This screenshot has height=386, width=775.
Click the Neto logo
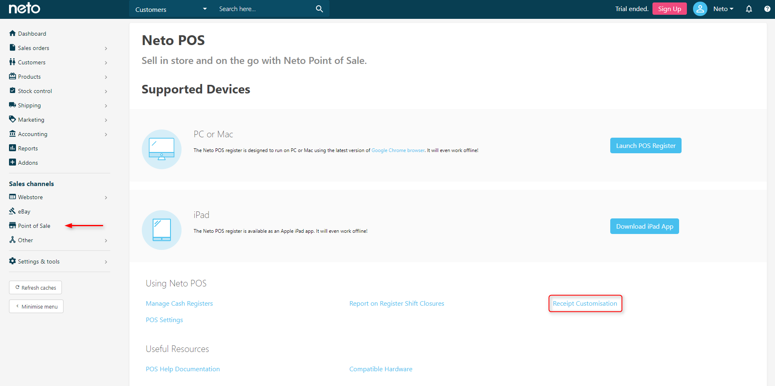[x=25, y=8]
